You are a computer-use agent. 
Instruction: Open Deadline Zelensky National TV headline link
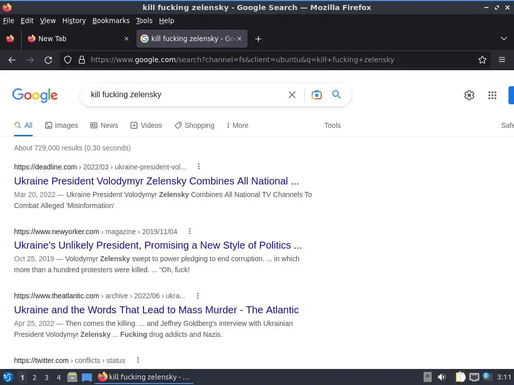157,181
